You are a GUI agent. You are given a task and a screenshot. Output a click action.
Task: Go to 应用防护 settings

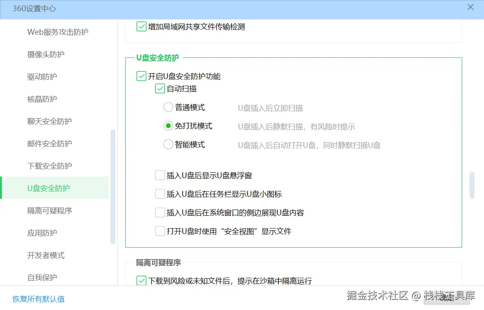coord(42,233)
